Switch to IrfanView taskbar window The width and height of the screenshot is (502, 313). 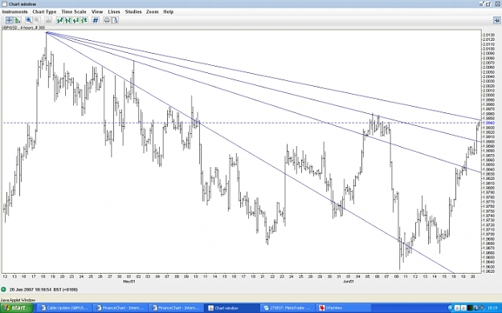[344, 308]
